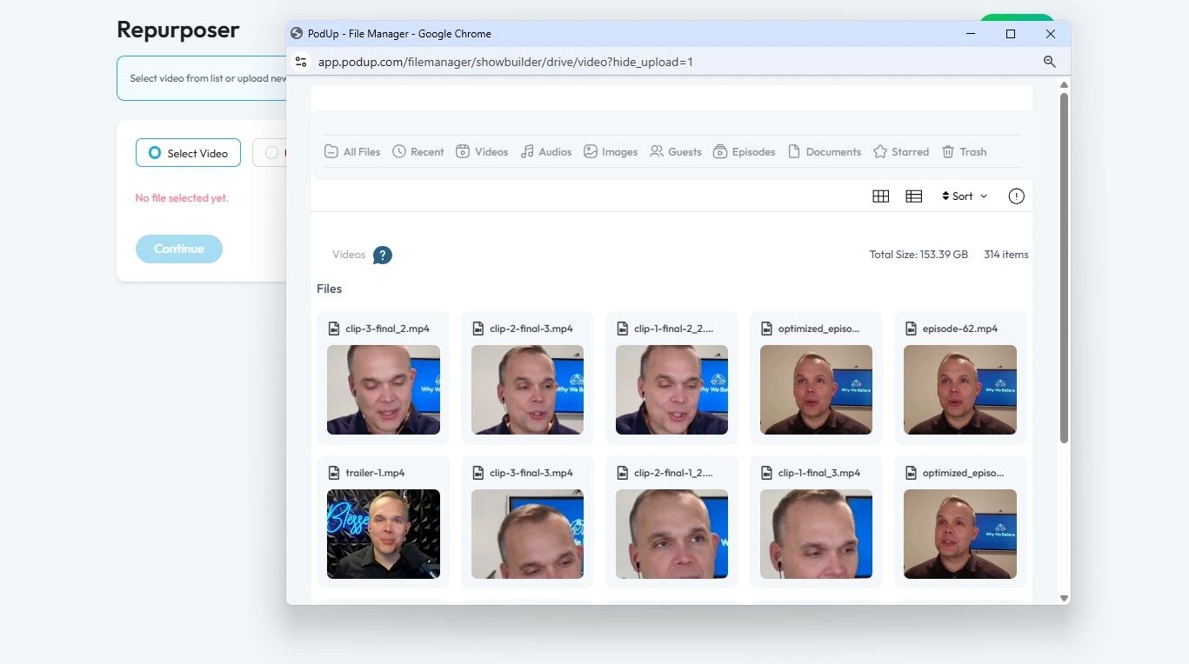Select clip-3-final-3.mp4 thumbnail
This screenshot has height=664, width=1189.
[528, 534]
